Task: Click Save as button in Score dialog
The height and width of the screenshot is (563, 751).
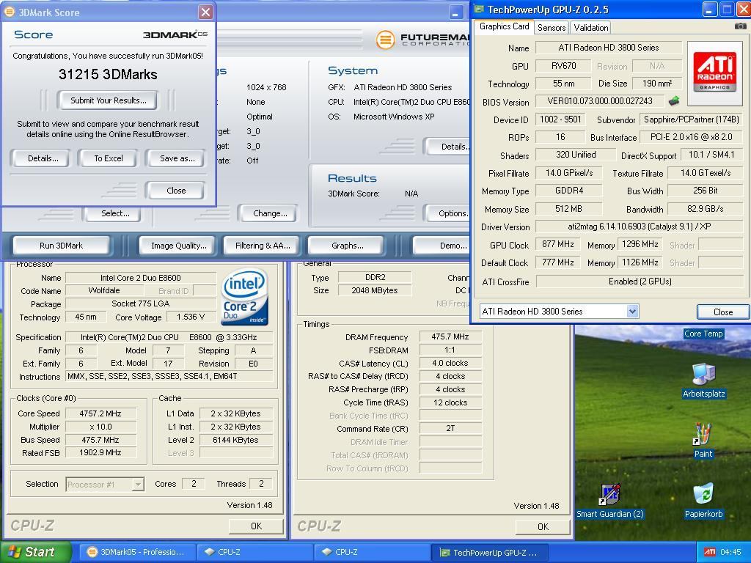Action: [177, 158]
